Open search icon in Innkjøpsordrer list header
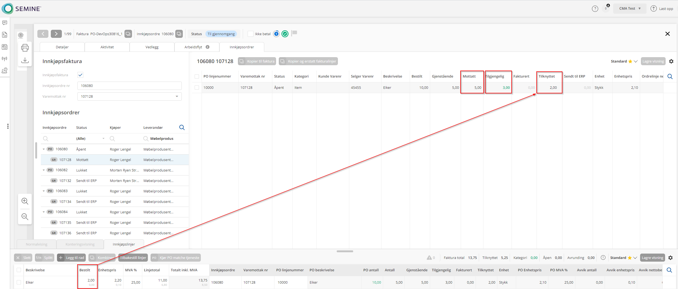This screenshot has height=289, width=678. click(182, 127)
